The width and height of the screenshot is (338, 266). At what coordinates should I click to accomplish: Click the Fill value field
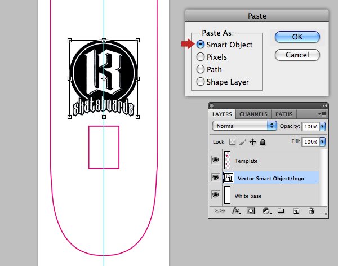tap(310, 142)
